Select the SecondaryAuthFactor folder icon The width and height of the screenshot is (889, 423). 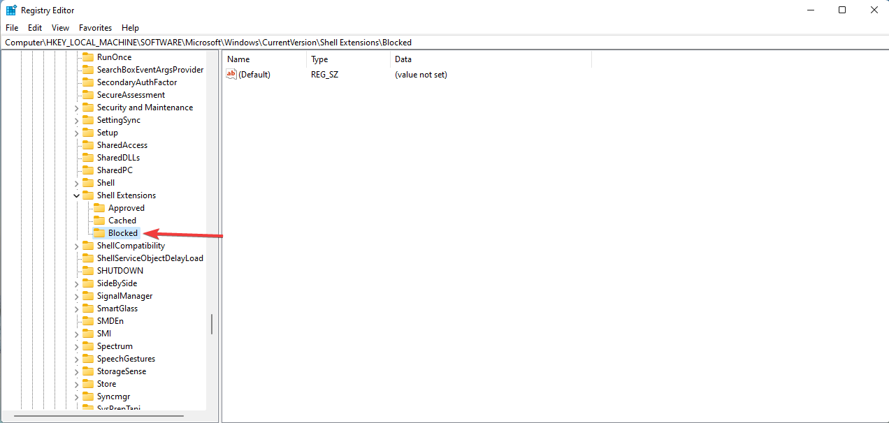[x=87, y=82]
